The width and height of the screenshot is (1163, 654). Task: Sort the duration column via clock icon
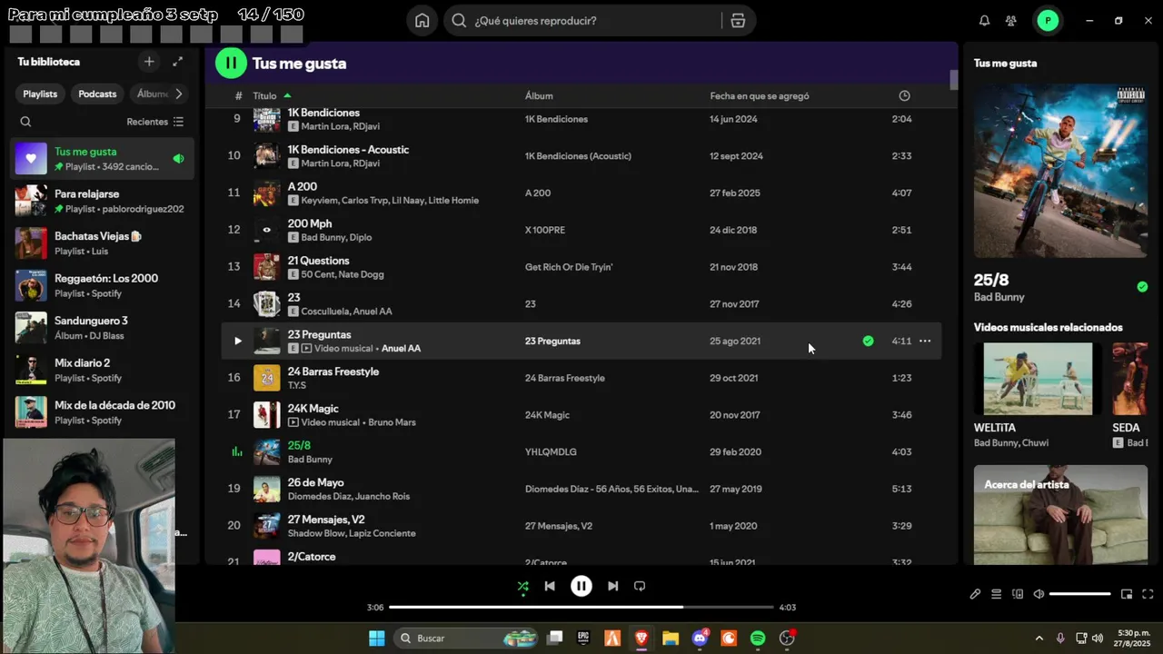click(x=904, y=95)
